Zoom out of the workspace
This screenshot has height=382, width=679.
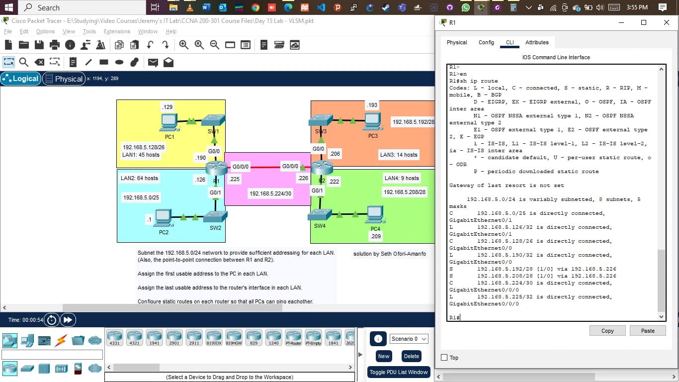click(x=215, y=45)
